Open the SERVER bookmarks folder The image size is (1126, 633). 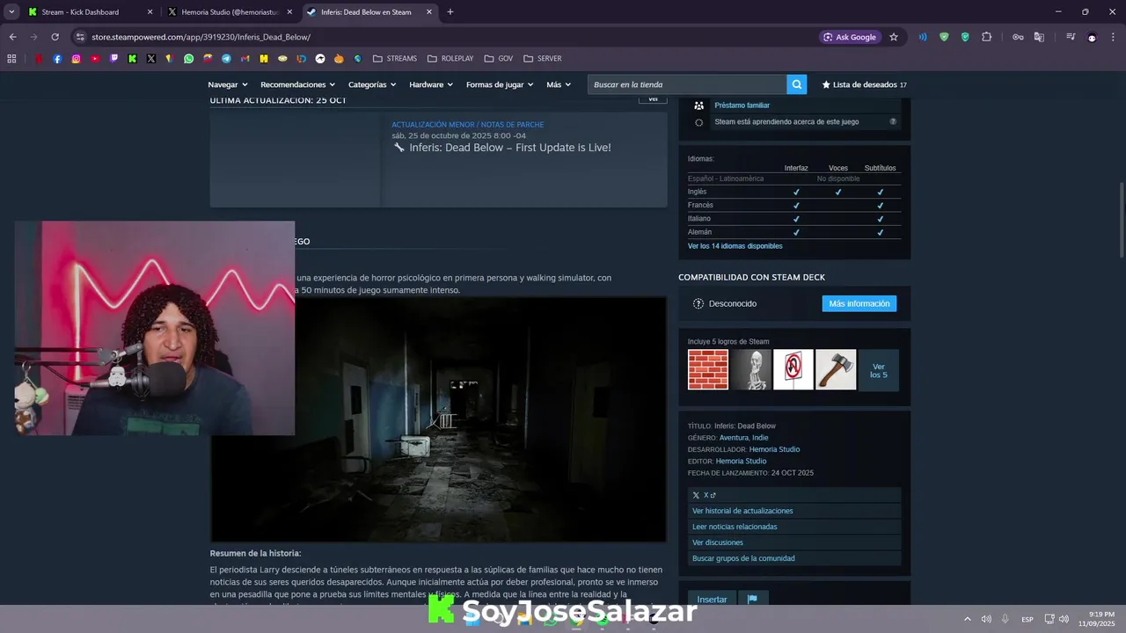pyautogui.click(x=542, y=59)
